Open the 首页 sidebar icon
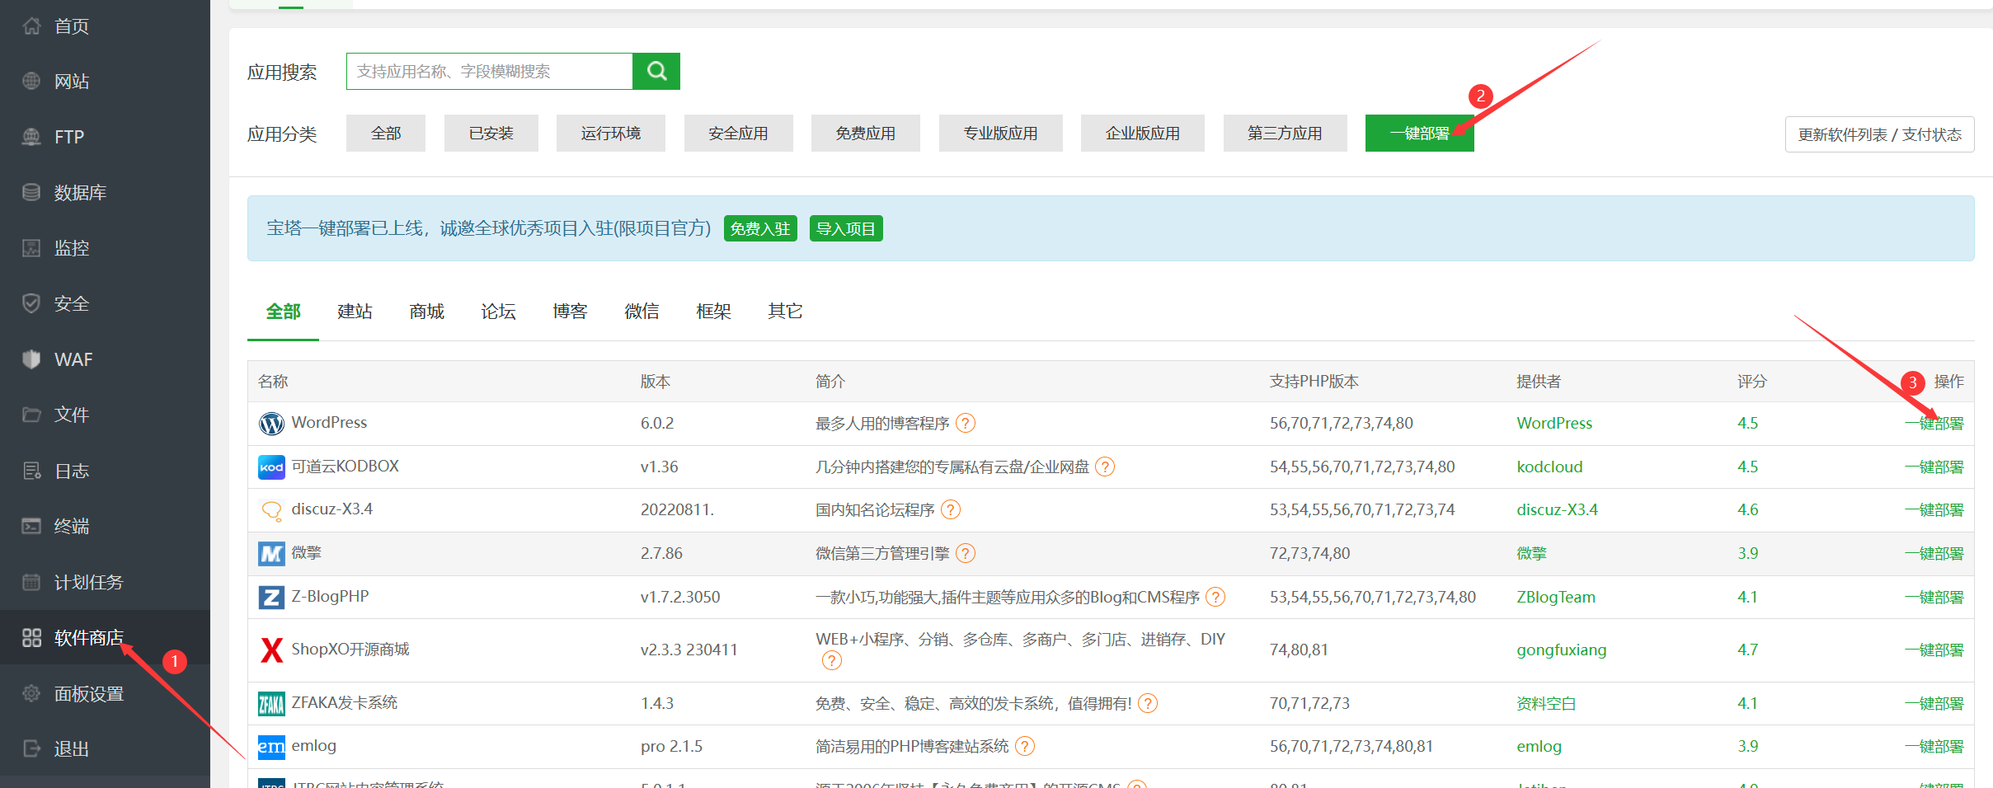1993x788 pixels. coord(31,26)
